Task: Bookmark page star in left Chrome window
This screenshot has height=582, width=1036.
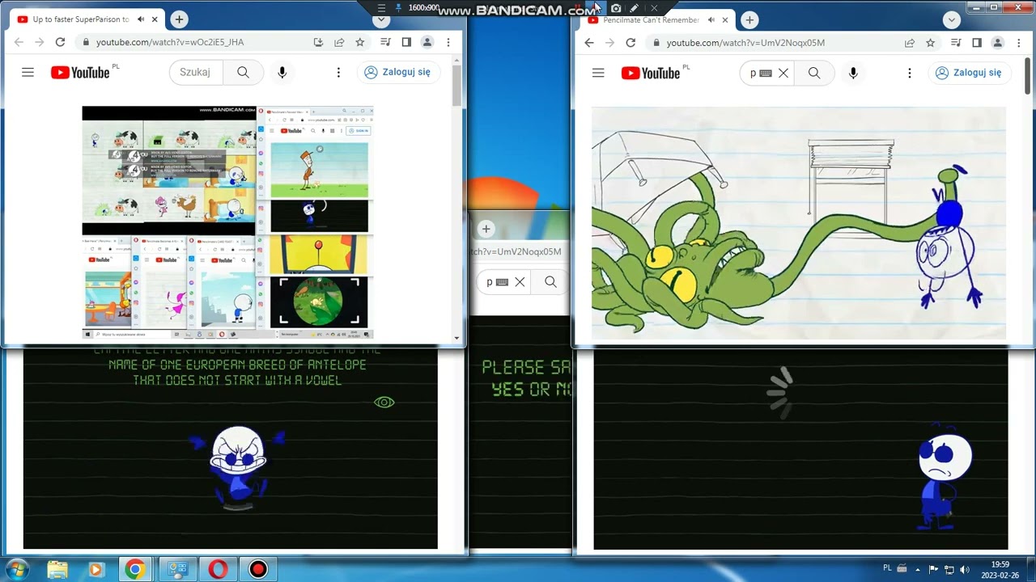Action: tap(360, 42)
